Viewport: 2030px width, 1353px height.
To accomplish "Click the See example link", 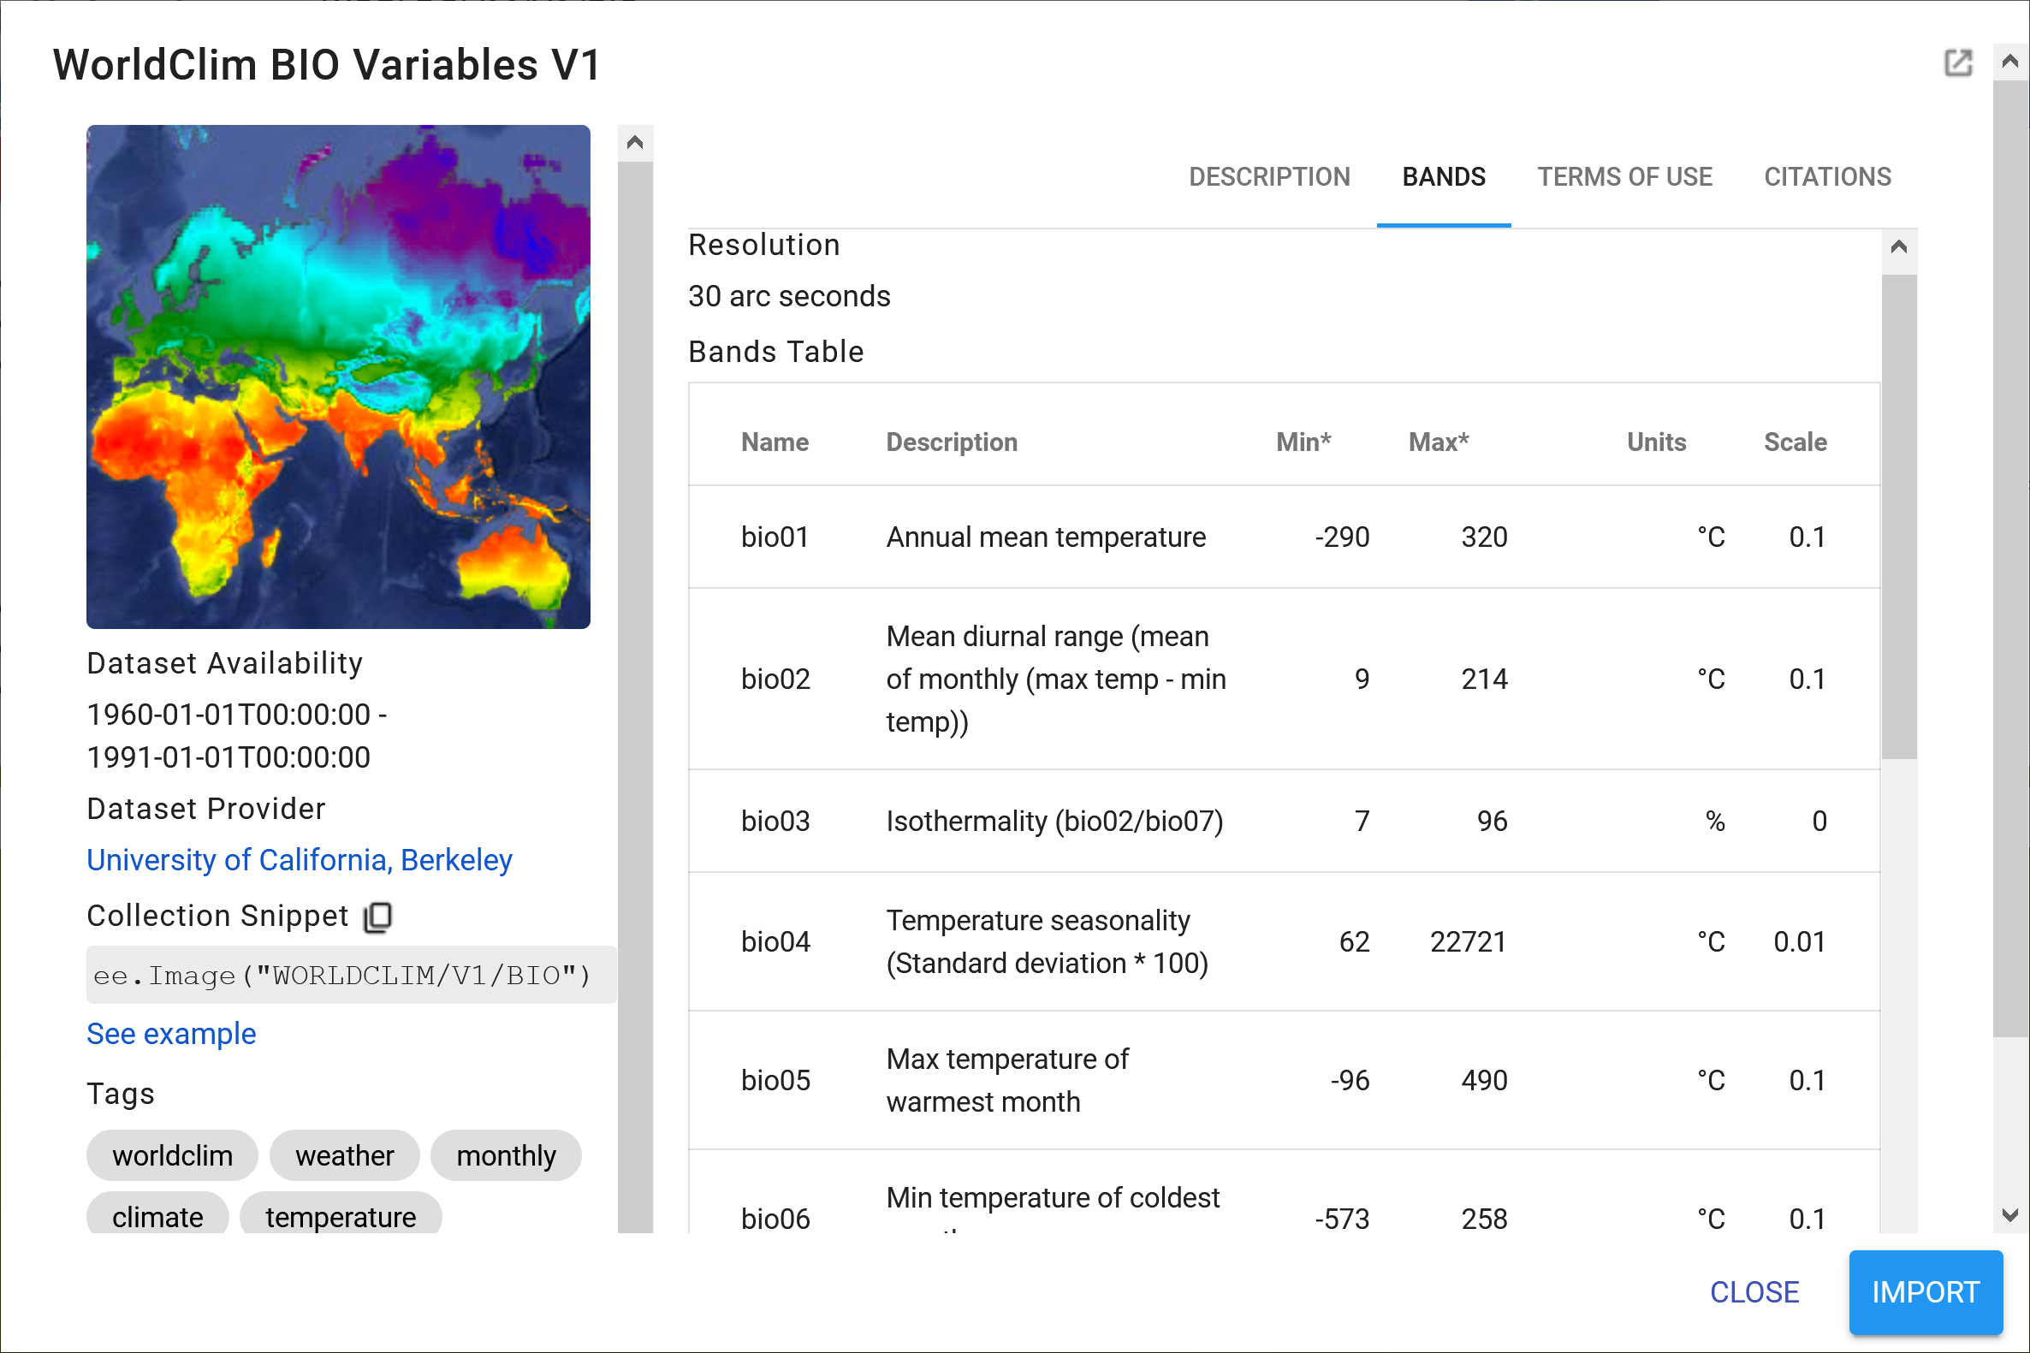I will [170, 1035].
